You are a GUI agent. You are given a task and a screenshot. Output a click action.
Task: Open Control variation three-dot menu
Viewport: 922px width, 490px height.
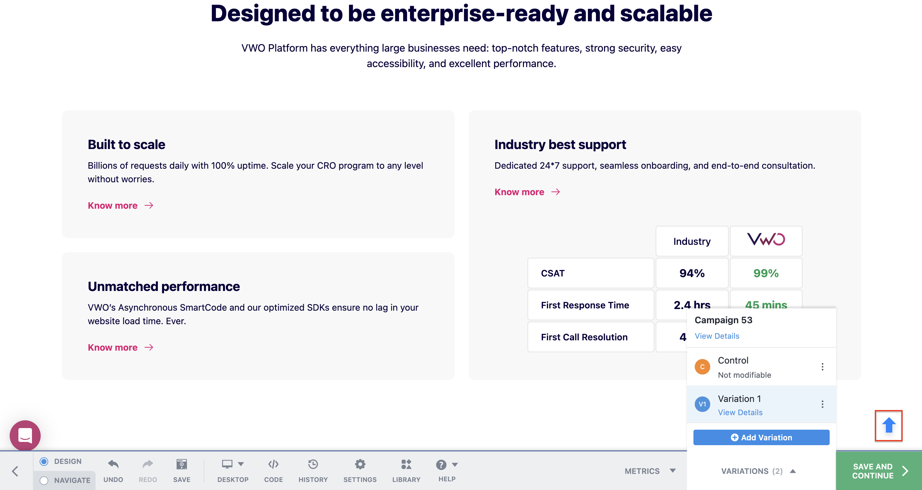tap(823, 367)
